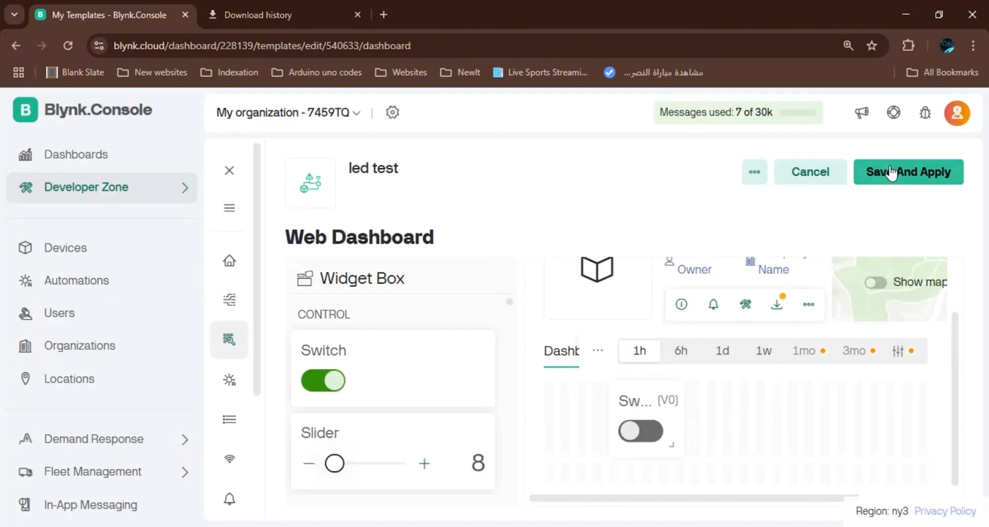989x527 pixels.
Task: Open Devices in the left navigation
Action: point(66,248)
